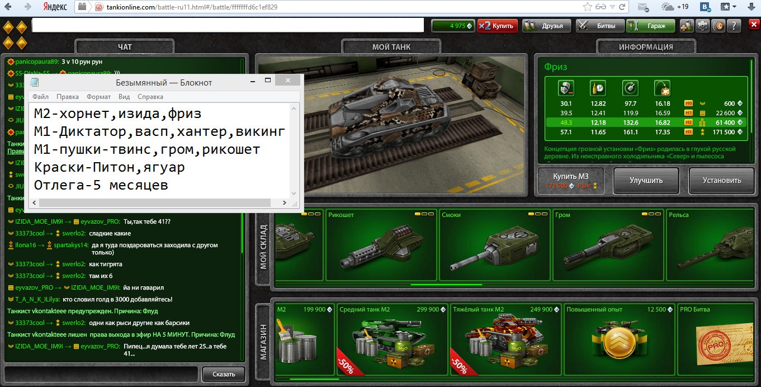
Task: Click the chat message input field
Action: (x=101, y=374)
